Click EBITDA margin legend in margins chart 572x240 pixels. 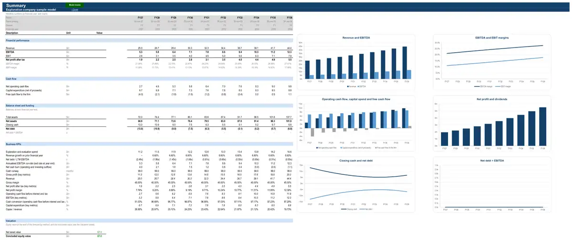[483, 86]
